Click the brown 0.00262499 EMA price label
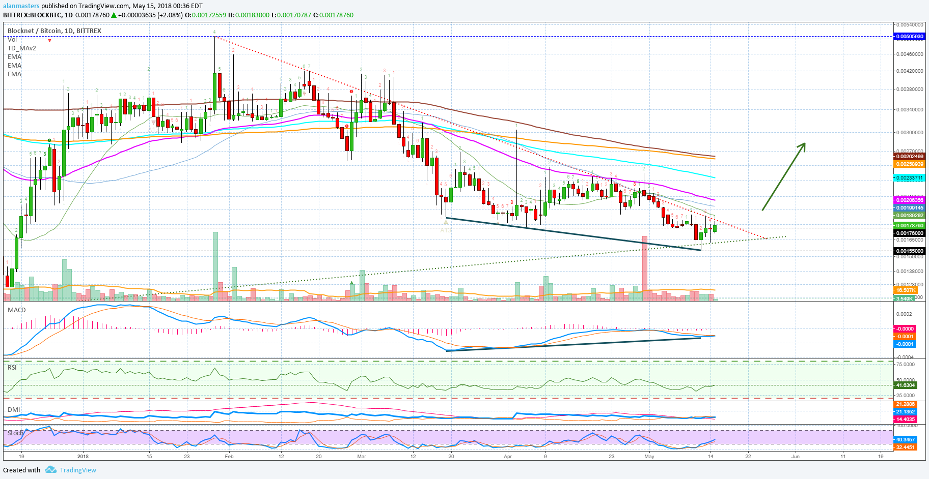Image resolution: width=929 pixels, height=479 pixels. tap(910, 157)
